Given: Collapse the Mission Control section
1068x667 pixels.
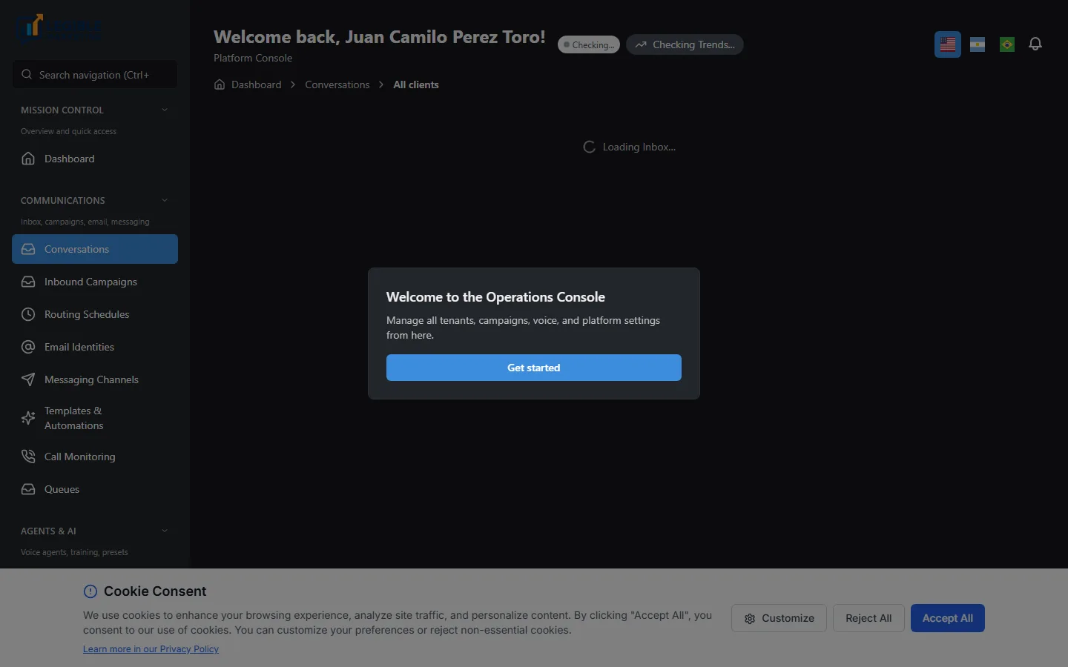Looking at the screenshot, I should pyautogui.click(x=165, y=110).
